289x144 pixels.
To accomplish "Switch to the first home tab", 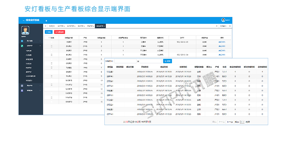I will pyautogui.click(x=52, y=26).
